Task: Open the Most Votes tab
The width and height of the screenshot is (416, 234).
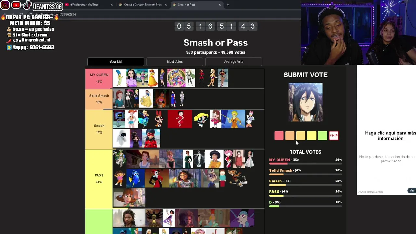Action: click(175, 62)
